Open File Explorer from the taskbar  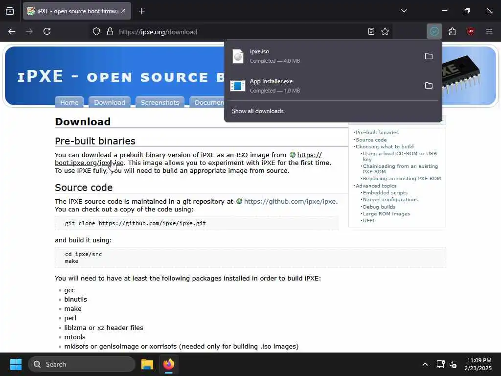[147, 364]
